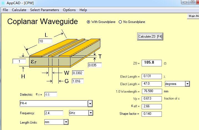Open the Select Parameters menu

45,10
